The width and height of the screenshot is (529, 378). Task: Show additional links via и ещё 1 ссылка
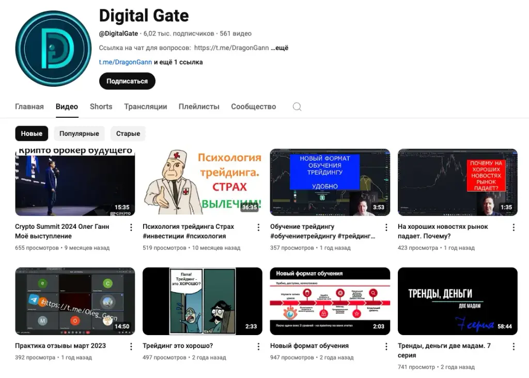tap(178, 62)
